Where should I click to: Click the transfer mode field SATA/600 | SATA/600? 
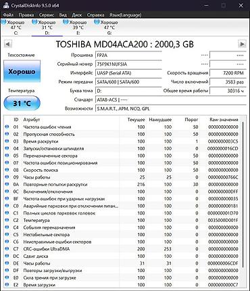point(128,82)
